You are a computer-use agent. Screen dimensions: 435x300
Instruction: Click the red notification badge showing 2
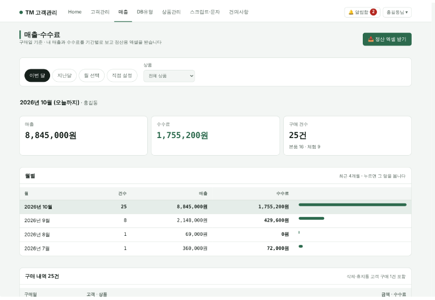[374, 12]
